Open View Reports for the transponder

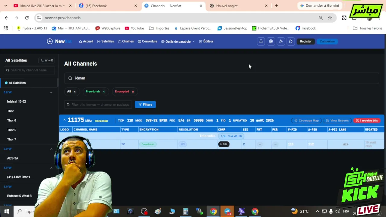point(337,121)
